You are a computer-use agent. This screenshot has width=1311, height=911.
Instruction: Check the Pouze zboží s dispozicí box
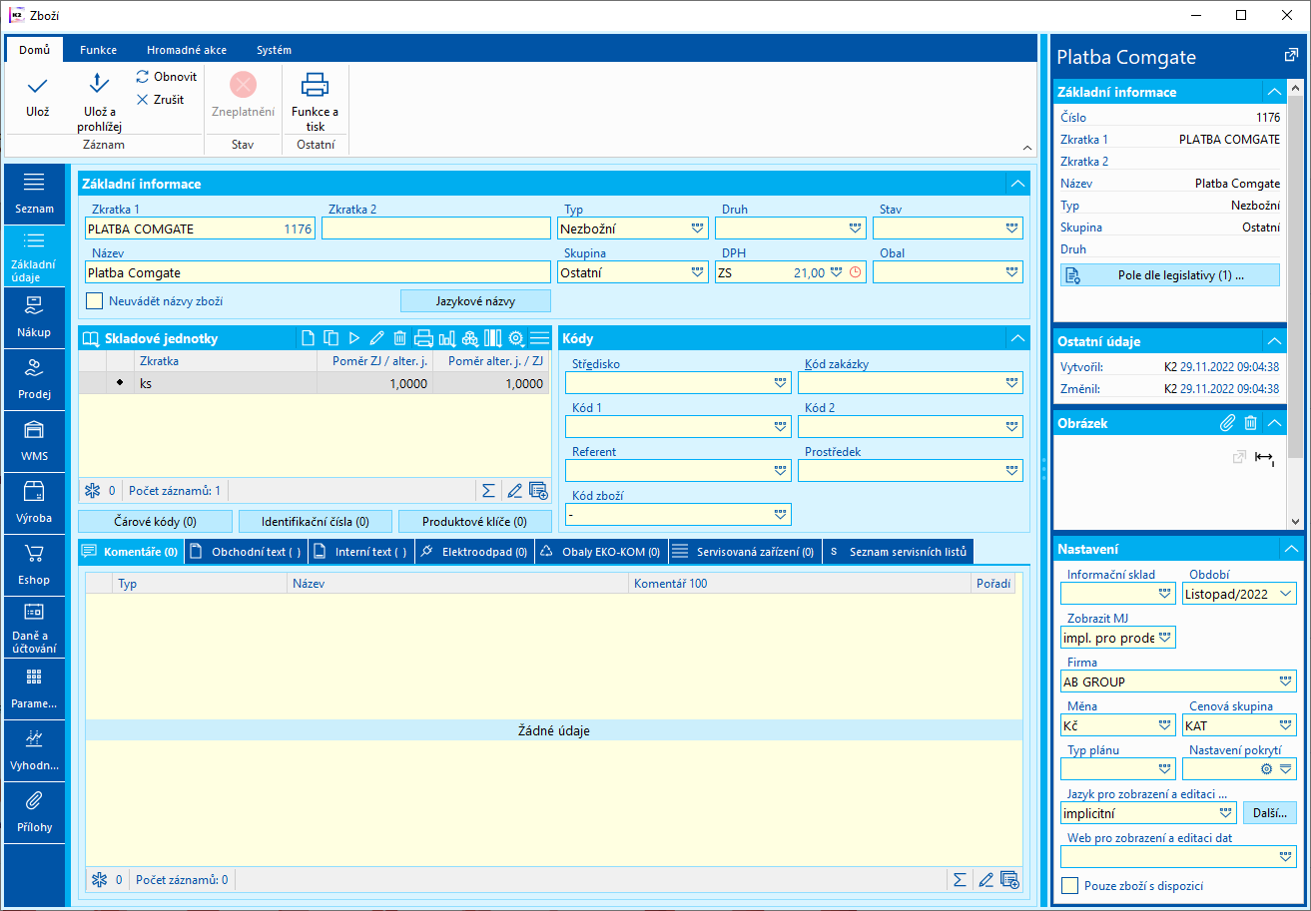1069,885
